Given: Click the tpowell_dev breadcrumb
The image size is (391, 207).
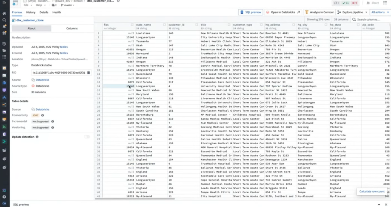Looking at the screenshot, I should 62,1.
